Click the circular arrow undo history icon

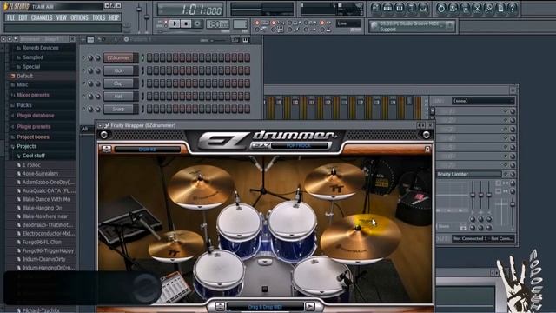440,8
